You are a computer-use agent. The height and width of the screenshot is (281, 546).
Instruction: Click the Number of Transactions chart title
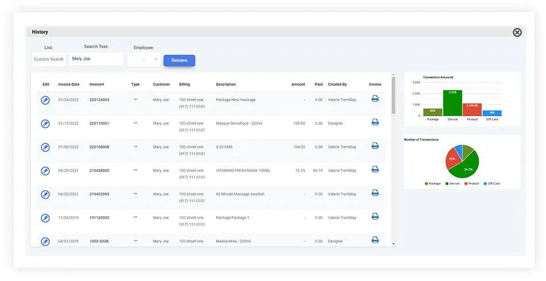point(421,139)
